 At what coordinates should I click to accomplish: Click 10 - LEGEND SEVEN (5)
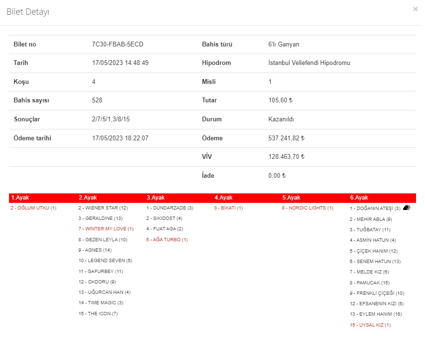pyautogui.click(x=105, y=261)
